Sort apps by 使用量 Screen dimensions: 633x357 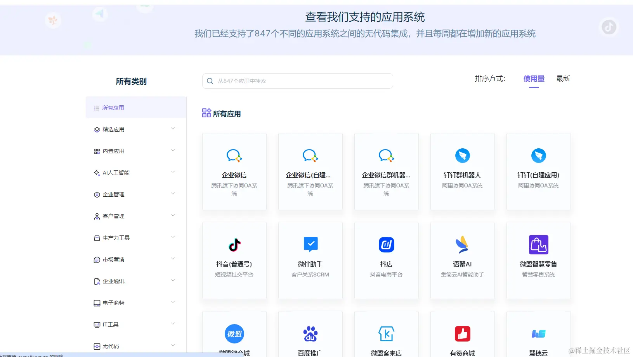point(534,79)
